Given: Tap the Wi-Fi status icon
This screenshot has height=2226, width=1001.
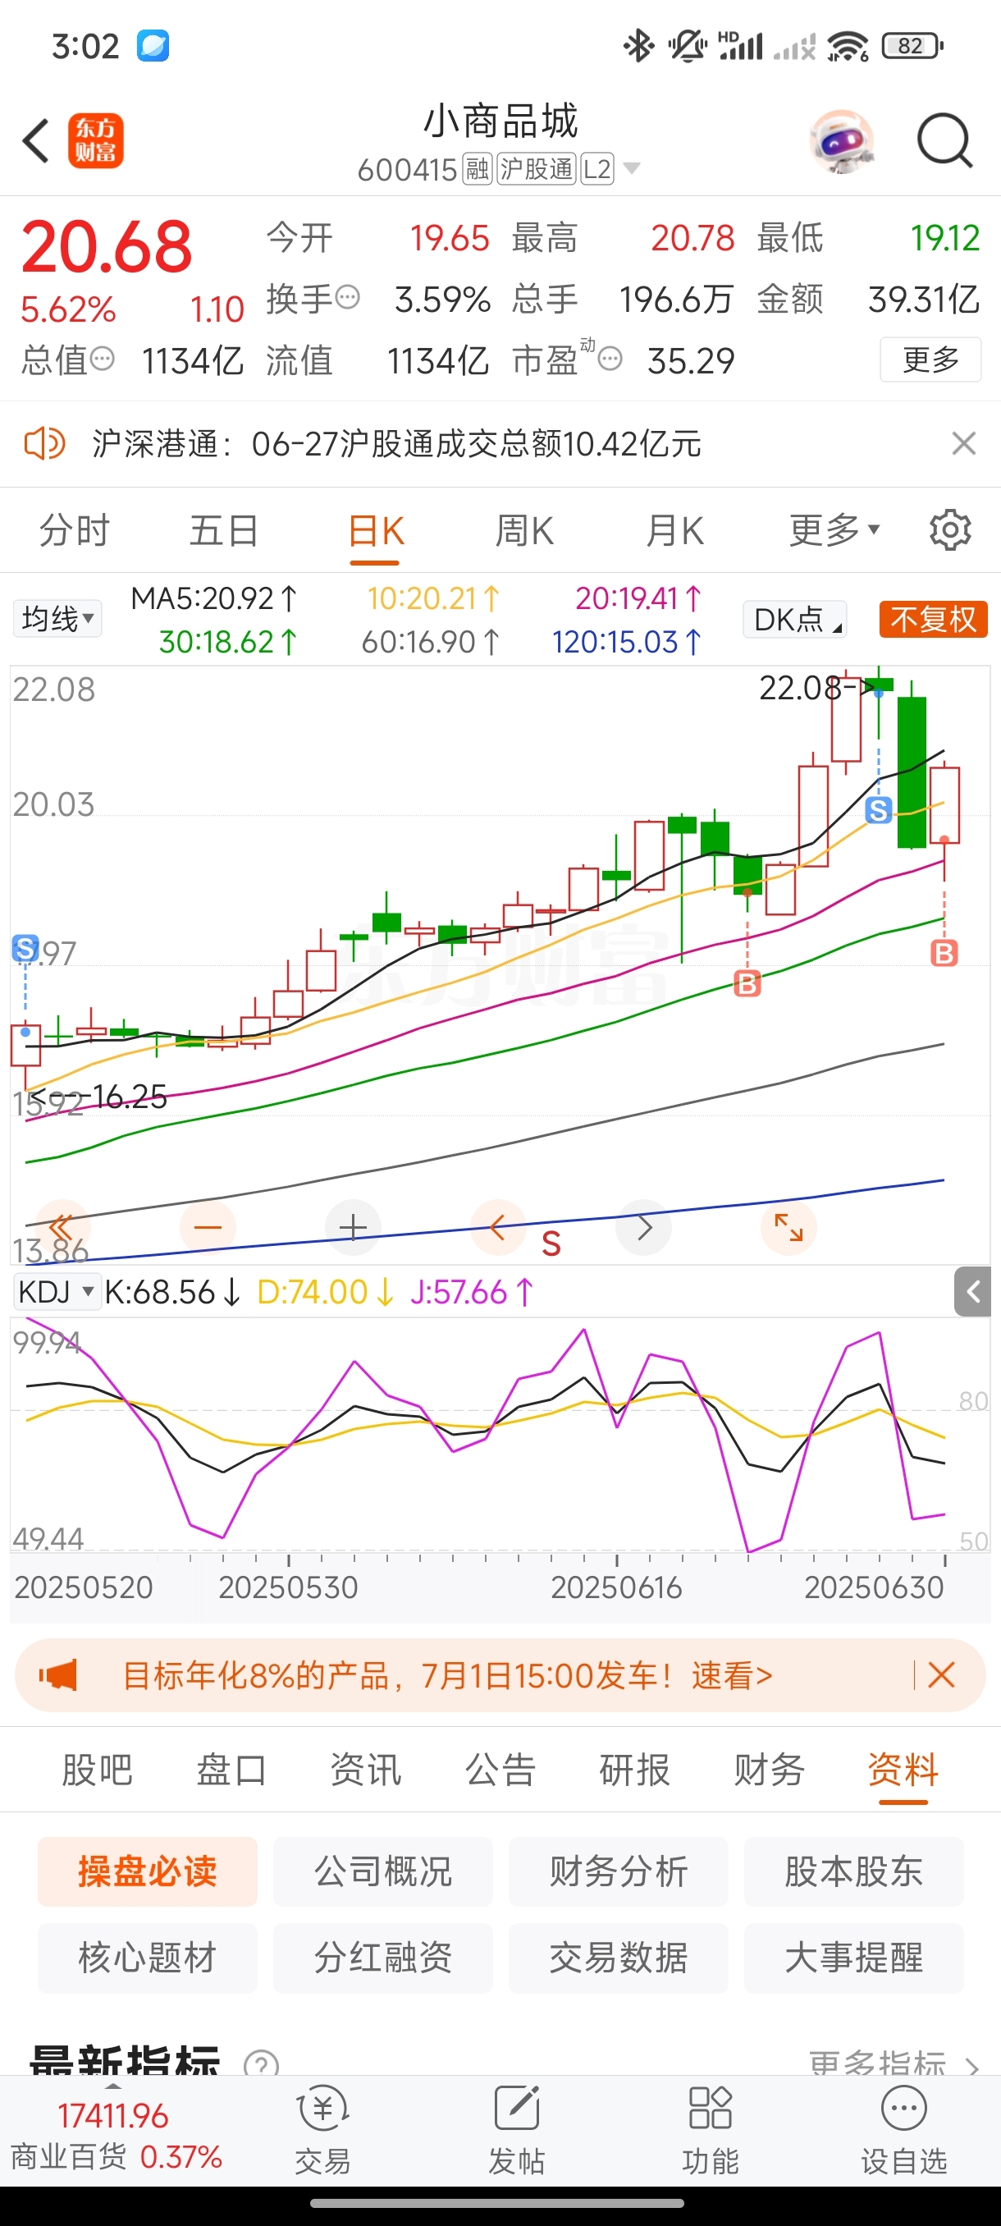Looking at the screenshot, I should click(x=848, y=46).
